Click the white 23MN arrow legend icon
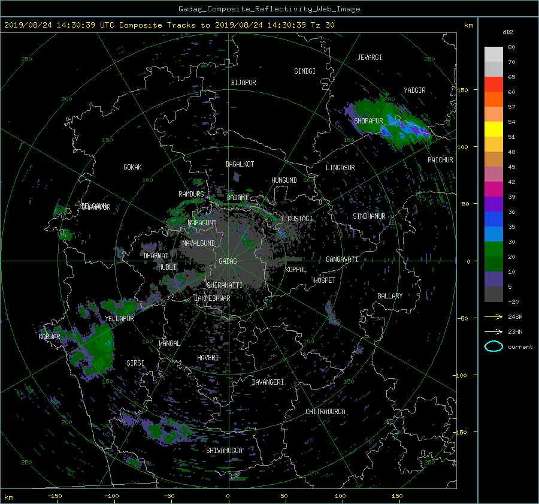Image resolution: width=539 pixels, height=504 pixels. point(493,331)
